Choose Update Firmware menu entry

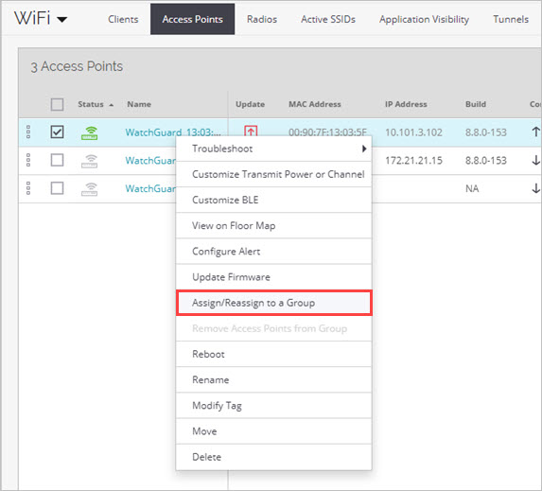coord(273,277)
